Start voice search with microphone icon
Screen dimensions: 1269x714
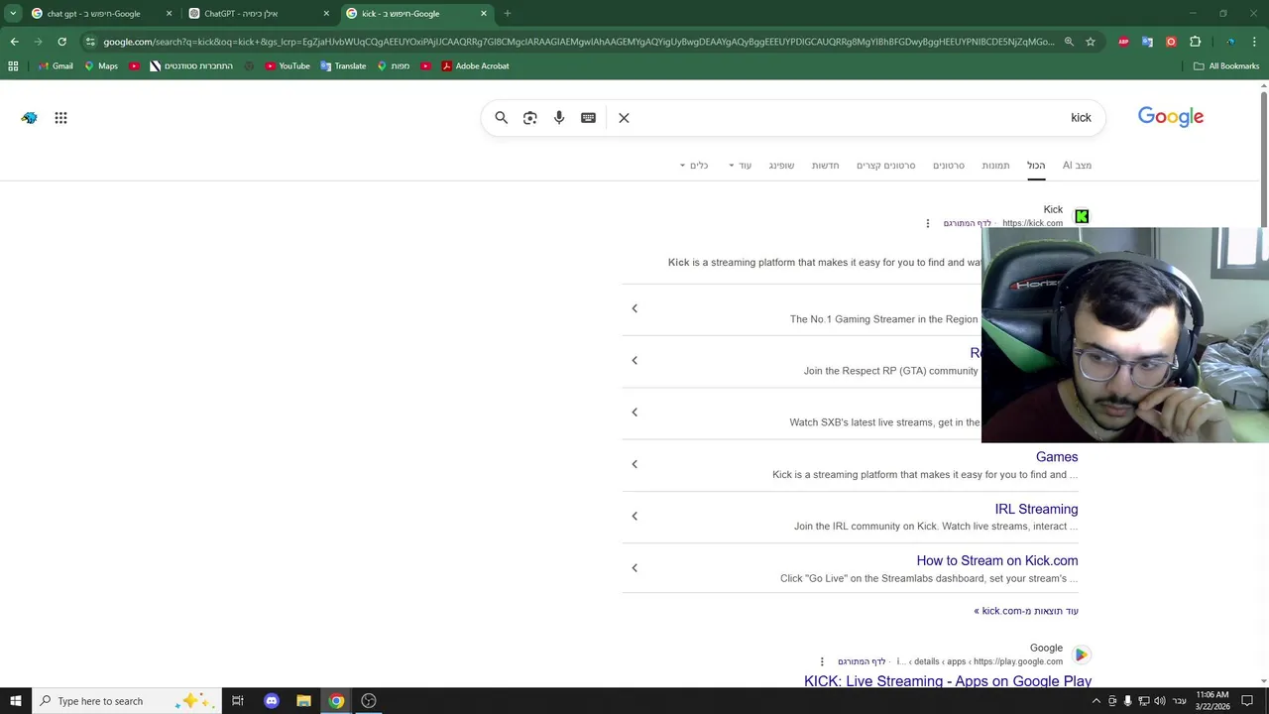click(x=559, y=118)
